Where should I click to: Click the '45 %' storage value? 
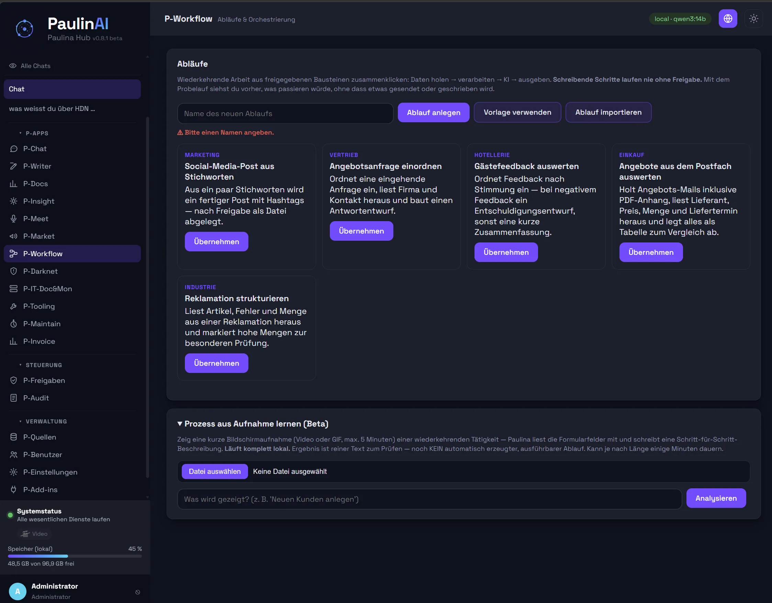click(135, 549)
